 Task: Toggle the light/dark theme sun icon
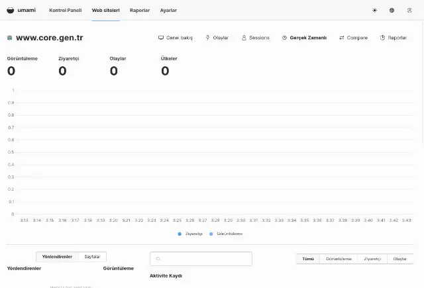[374, 11]
